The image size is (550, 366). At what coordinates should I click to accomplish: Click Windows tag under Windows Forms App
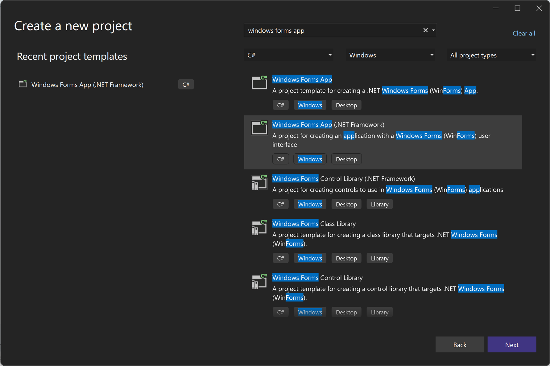310,105
